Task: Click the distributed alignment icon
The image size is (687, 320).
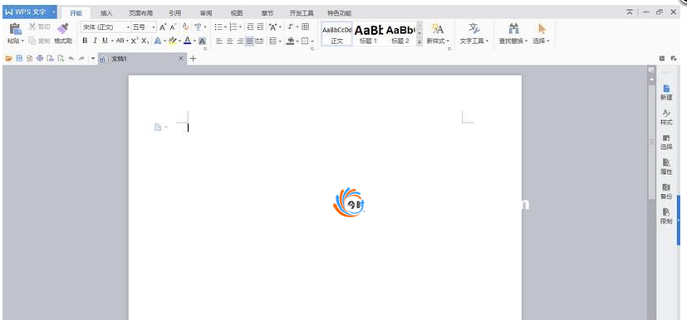Action: [259, 41]
